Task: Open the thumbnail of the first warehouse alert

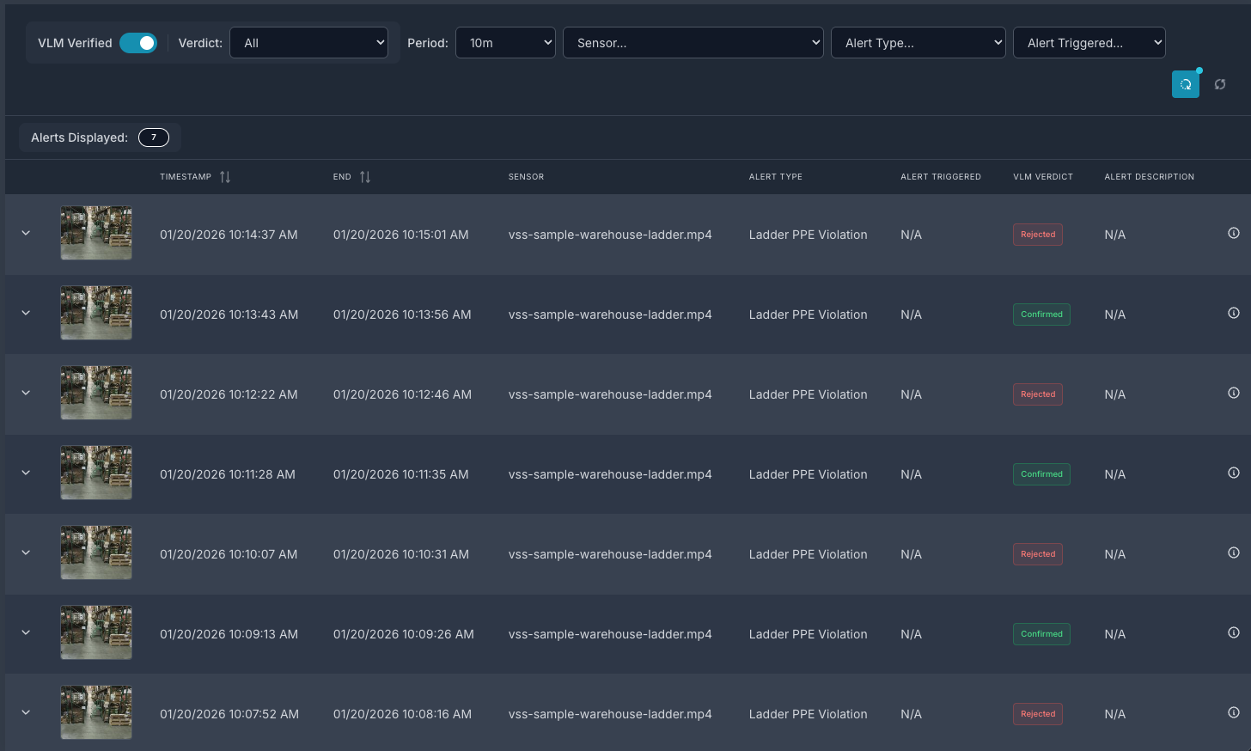Action: click(x=95, y=233)
